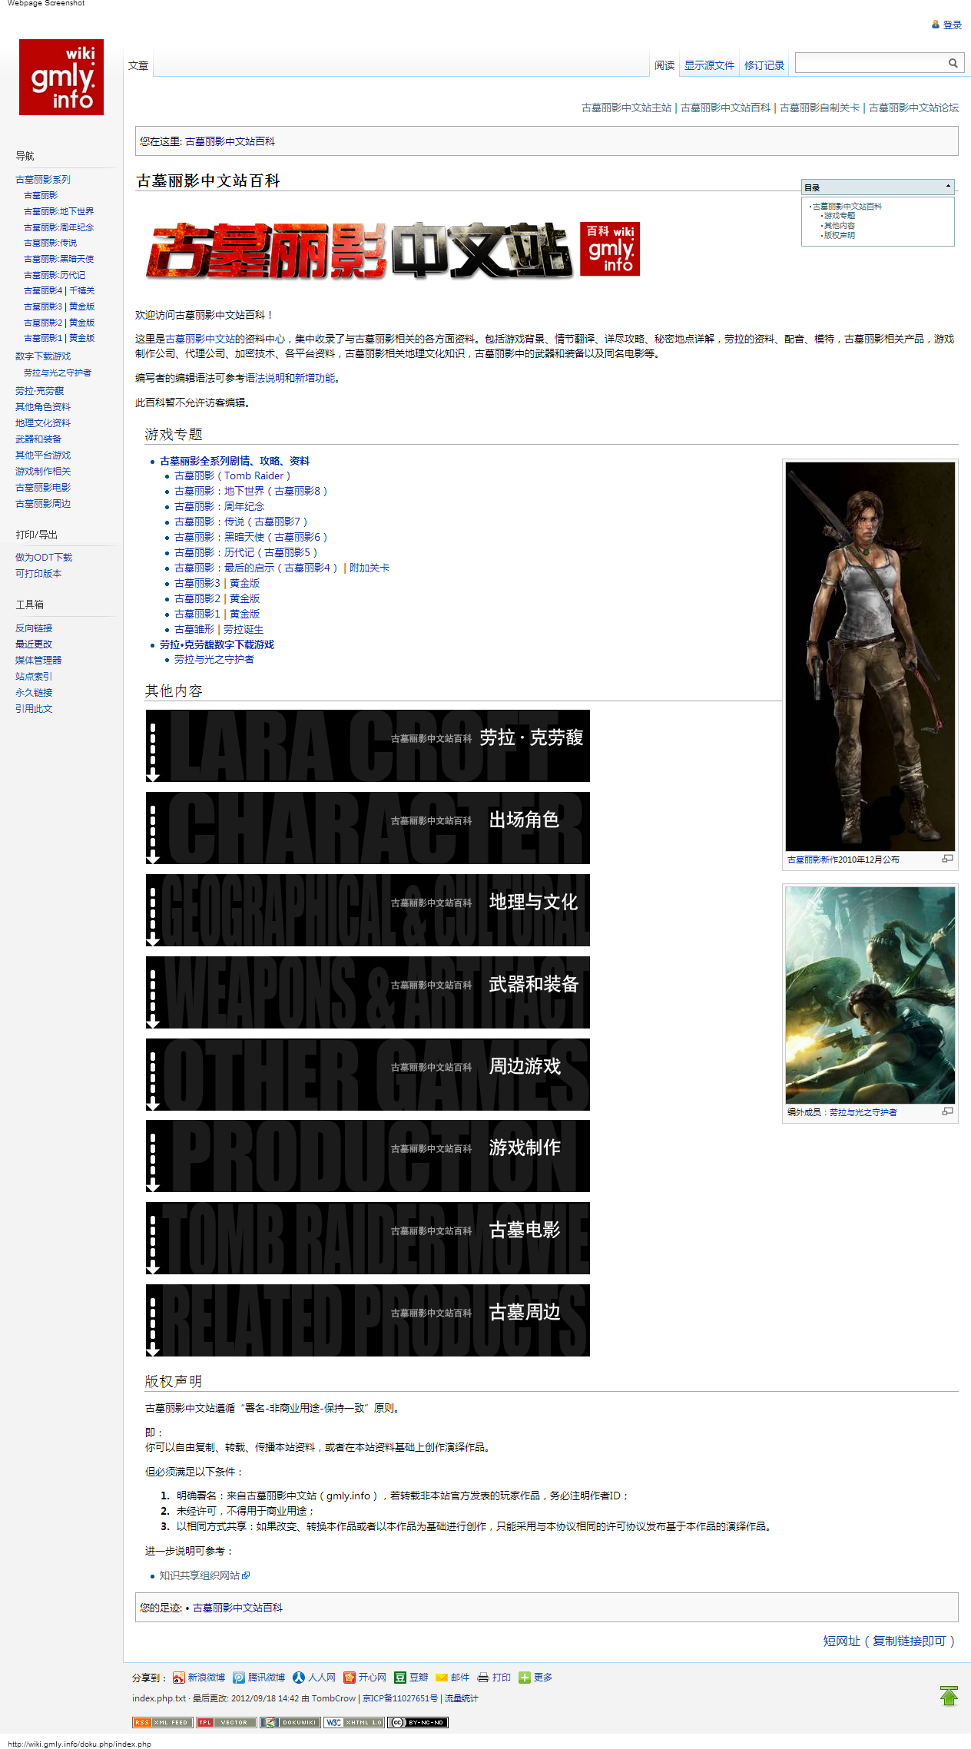
Task: Open the wiki gmly.info site logo
Action: (61, 77)
